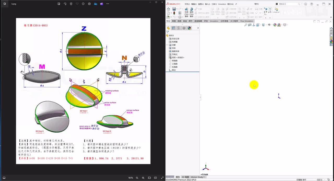Image resolution: width=334 pixels, height=181 pixels.
Task: Rotate the image in Photos viewer
Action: point(65,4)
